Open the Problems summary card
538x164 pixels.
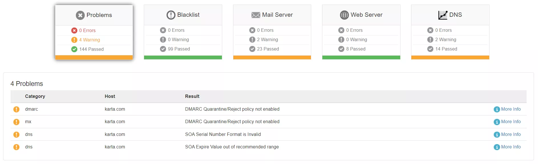[x=94, y=32]
